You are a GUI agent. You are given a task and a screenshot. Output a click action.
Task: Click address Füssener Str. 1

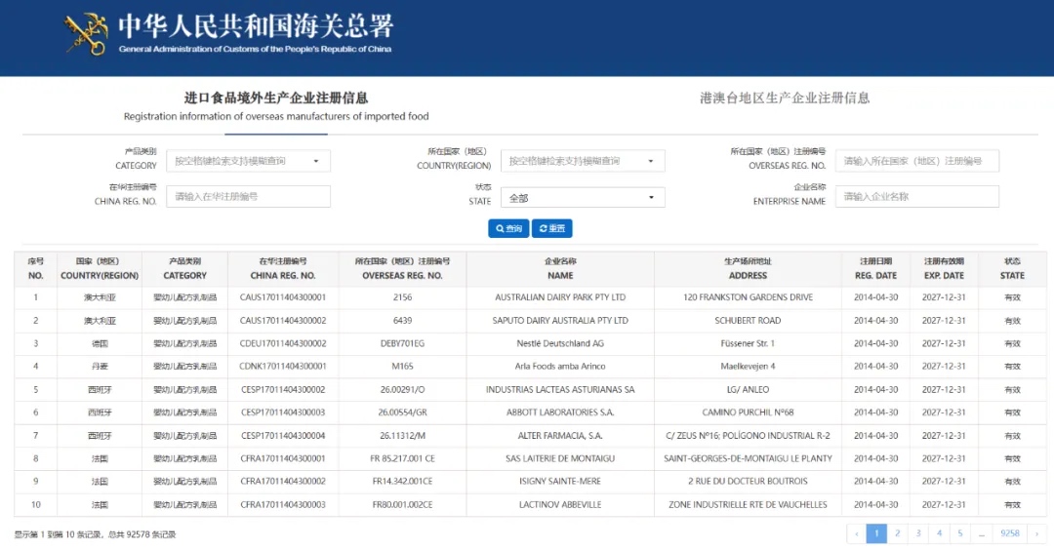click(x=748, y=343)
